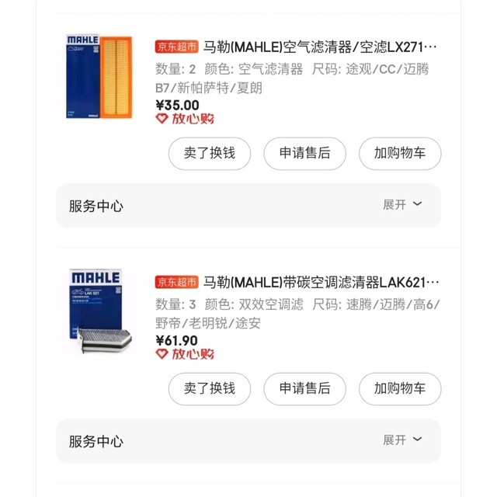497x497 pixels.
Task: Click 加购物车 for the air filter order
Action: [400, 154]
